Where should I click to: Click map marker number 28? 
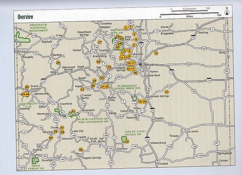(x=58, y=63)
